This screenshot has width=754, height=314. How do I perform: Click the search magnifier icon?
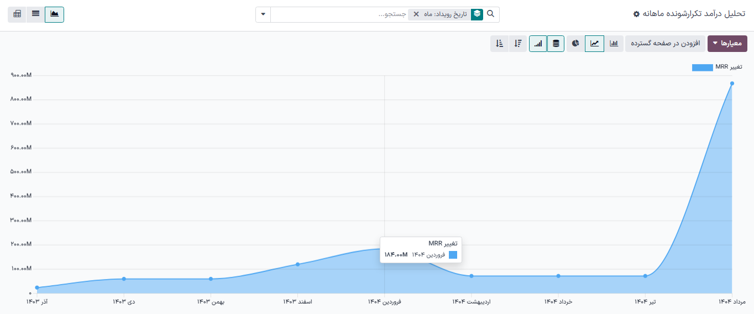[x=490, y=14]
